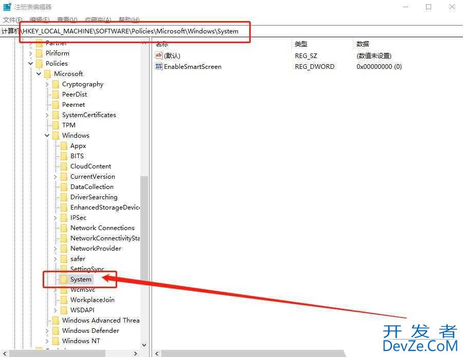Select the Network Connections key
This screenshot has width=463, height=357.
coord(102,228)
